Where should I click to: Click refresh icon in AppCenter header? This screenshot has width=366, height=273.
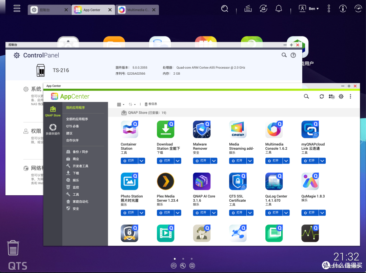(322, 96)
